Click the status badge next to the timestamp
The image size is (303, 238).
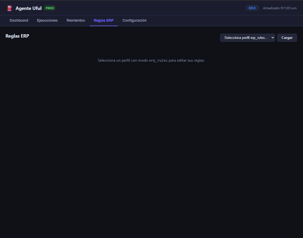pyautogui.click(x=252, y=8)
